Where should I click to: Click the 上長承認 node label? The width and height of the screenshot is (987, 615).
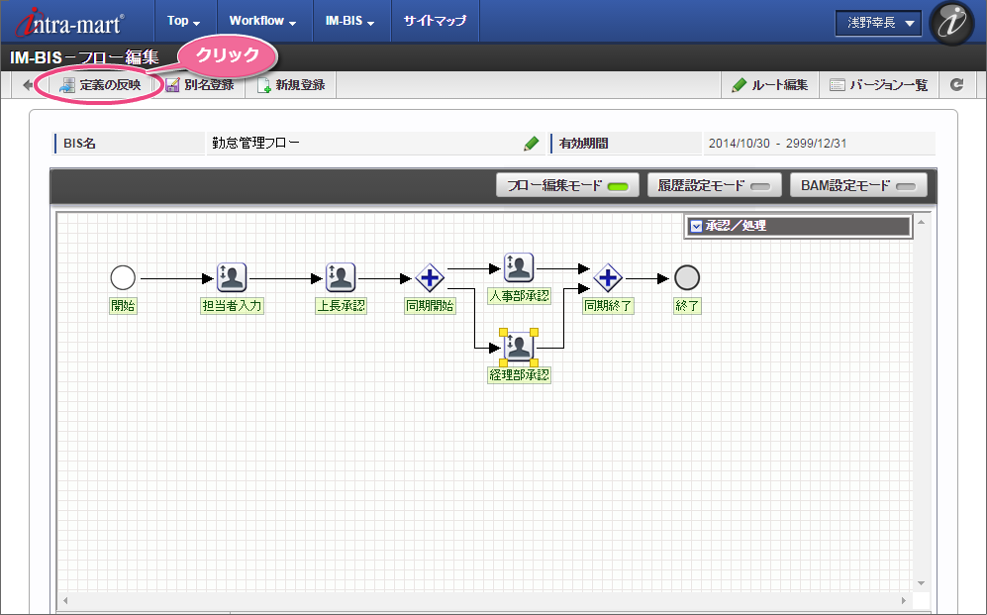tap(341, 306)
